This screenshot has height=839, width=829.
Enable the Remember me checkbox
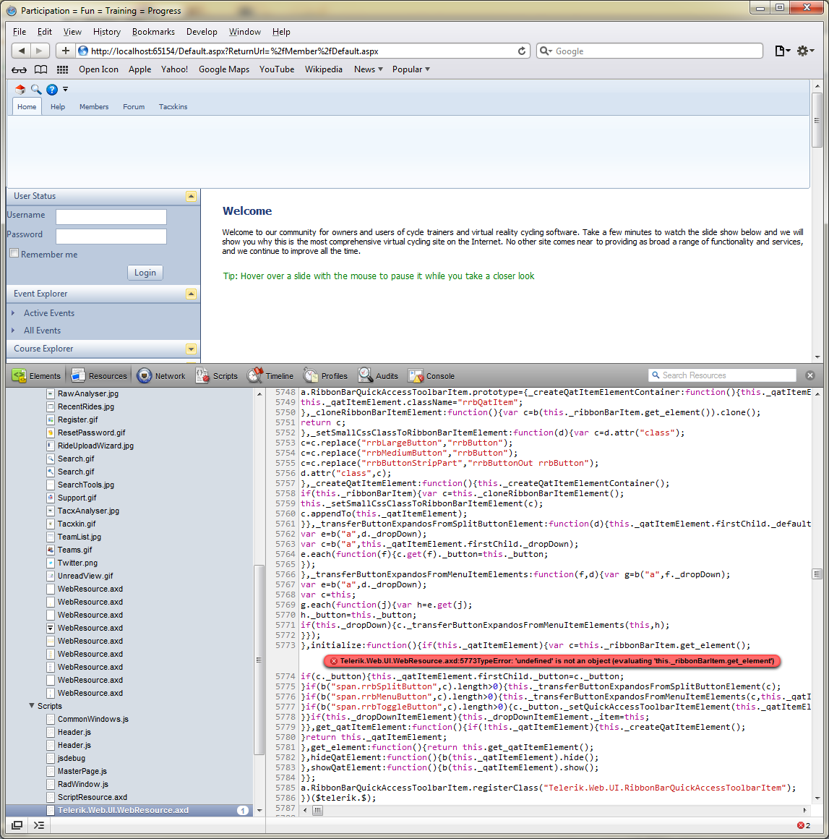(14, 254)
